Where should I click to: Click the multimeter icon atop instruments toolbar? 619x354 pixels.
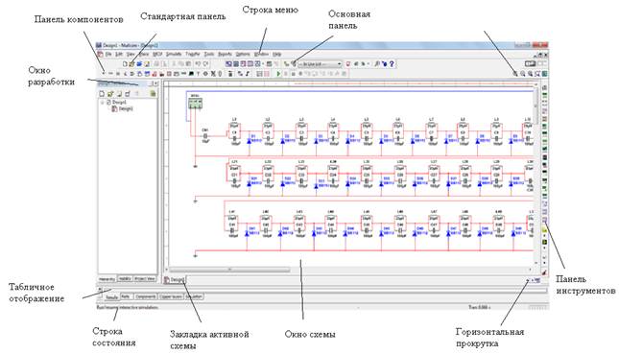(x=545, y=87)
